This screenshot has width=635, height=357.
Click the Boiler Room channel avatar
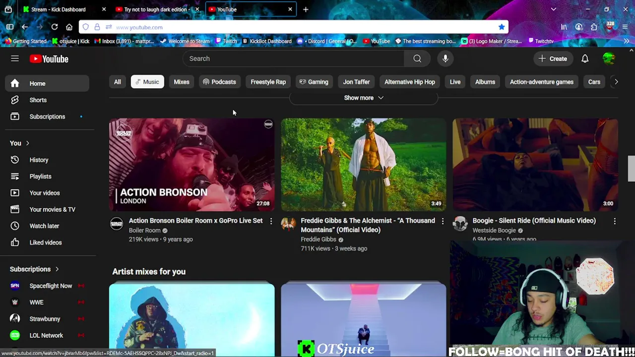tap(116, 224)
